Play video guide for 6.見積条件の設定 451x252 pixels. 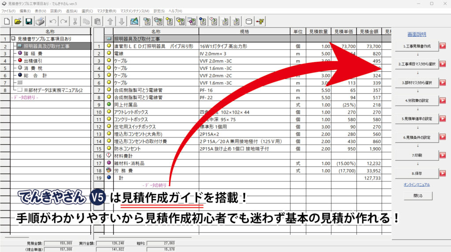tap(443, 137)
